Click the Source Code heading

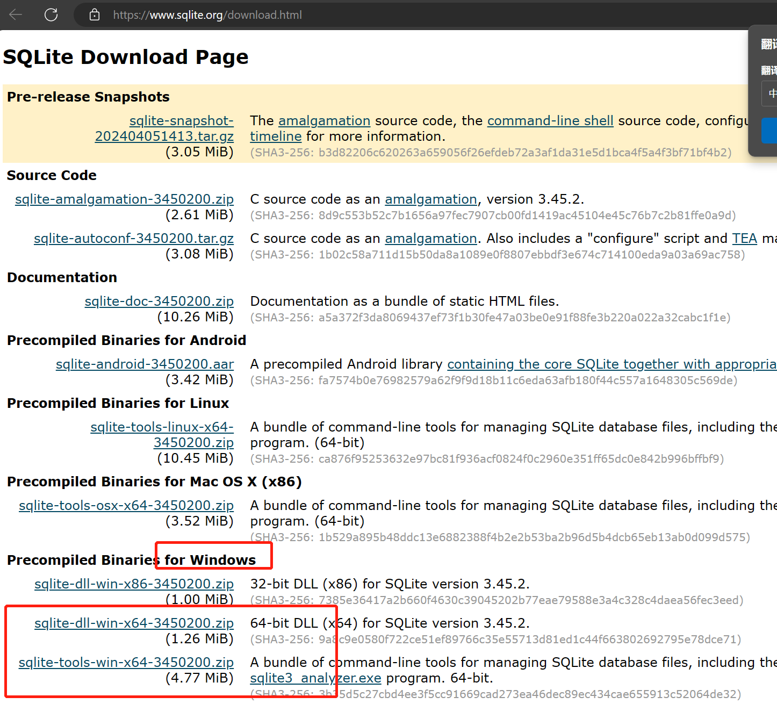coord(52,175)
